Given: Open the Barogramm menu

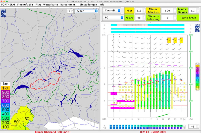Looking at the screenshot, I should coord(68,4).
